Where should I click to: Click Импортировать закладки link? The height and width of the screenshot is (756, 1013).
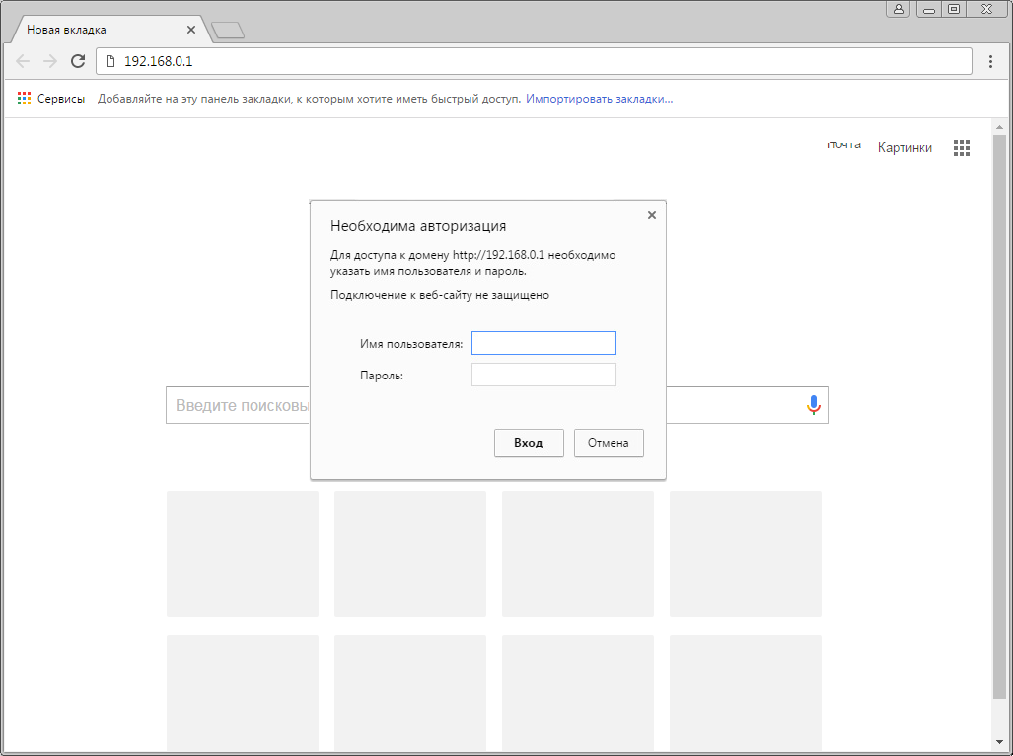point(599,99)
